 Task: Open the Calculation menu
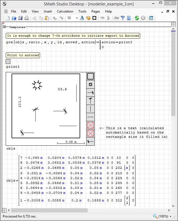[x=65, y=11]
